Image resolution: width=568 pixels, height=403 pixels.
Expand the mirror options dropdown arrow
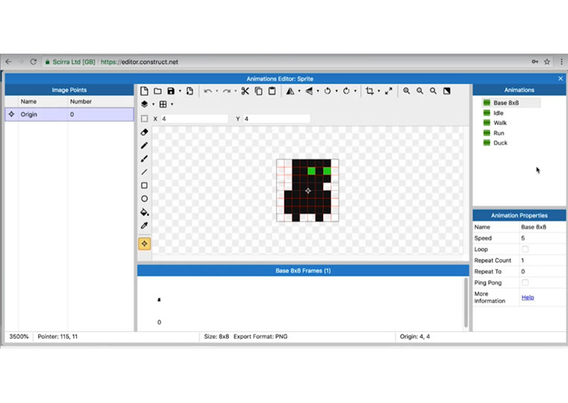coord(299,91)
